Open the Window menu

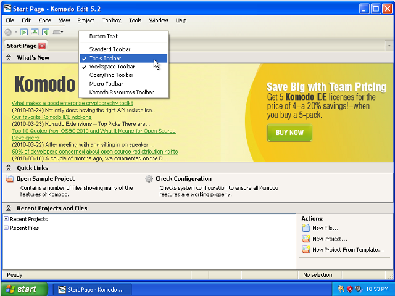[159, 20]
